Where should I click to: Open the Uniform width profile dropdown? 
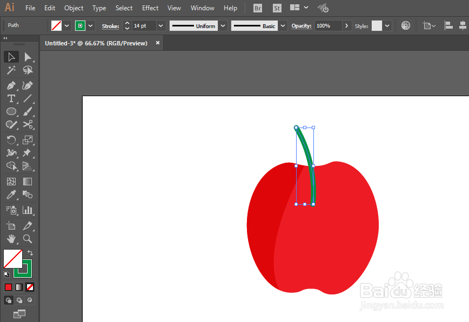coord(223,26)
